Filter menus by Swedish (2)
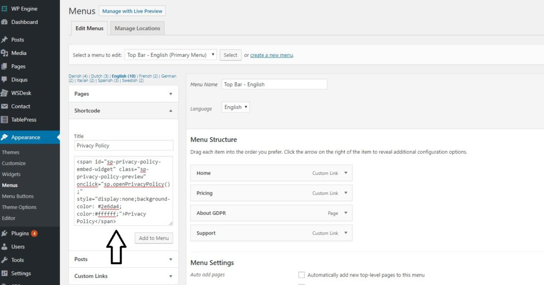This screenshot has height=285, width=544. point(133,80)
